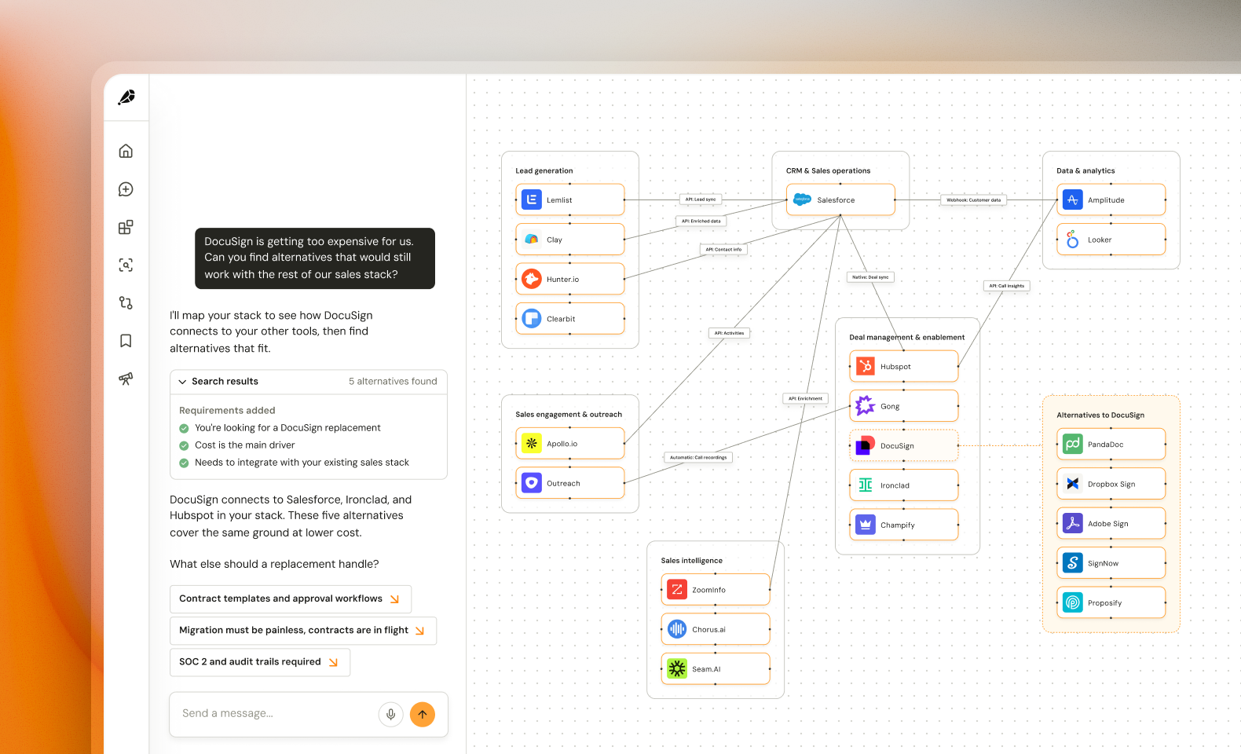The height and width of the screenshot is (754, 1241).
Task: Select the Proposify alternative icon
Action: pyautogui.click(x=1072, y=602)
